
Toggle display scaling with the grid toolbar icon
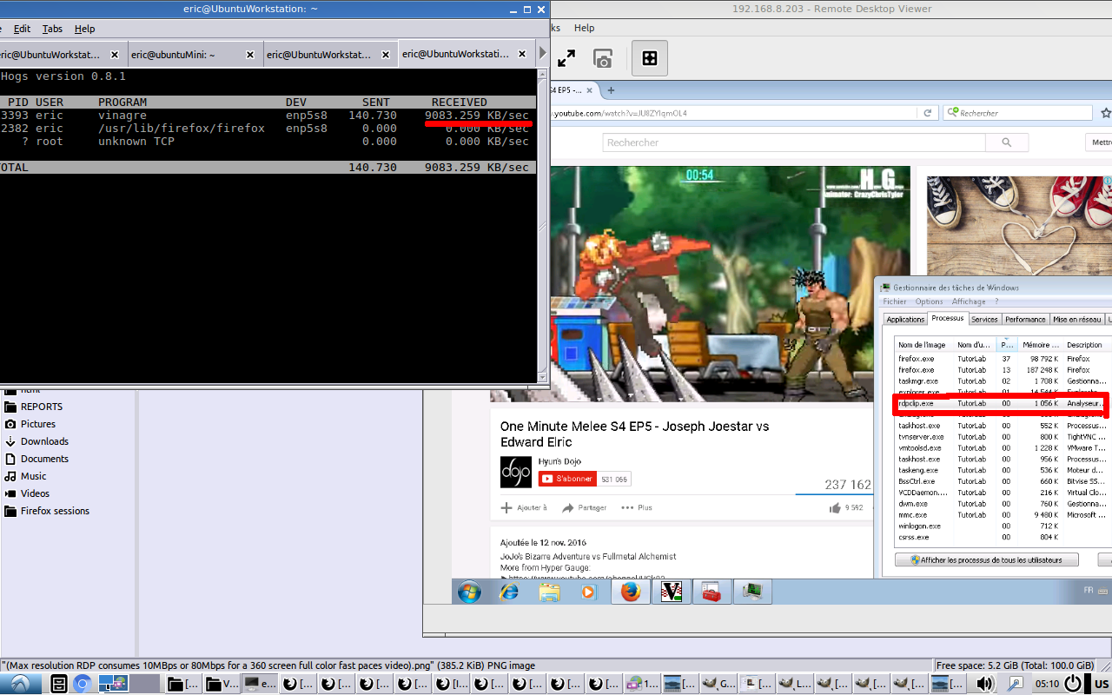tap(647, 58)
